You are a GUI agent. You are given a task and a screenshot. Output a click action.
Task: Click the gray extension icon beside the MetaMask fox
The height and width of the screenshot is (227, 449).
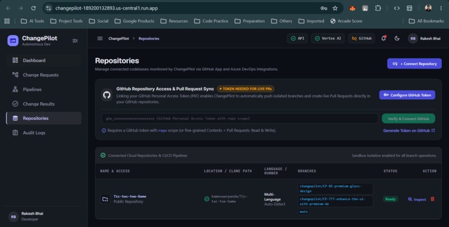tap(365, 8)
